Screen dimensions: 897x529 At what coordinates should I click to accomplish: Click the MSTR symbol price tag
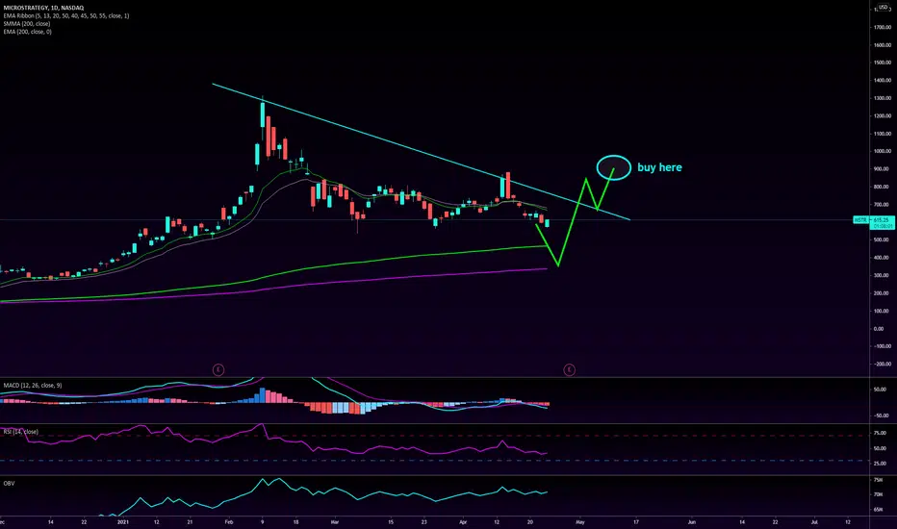click(x=860, y=220)
